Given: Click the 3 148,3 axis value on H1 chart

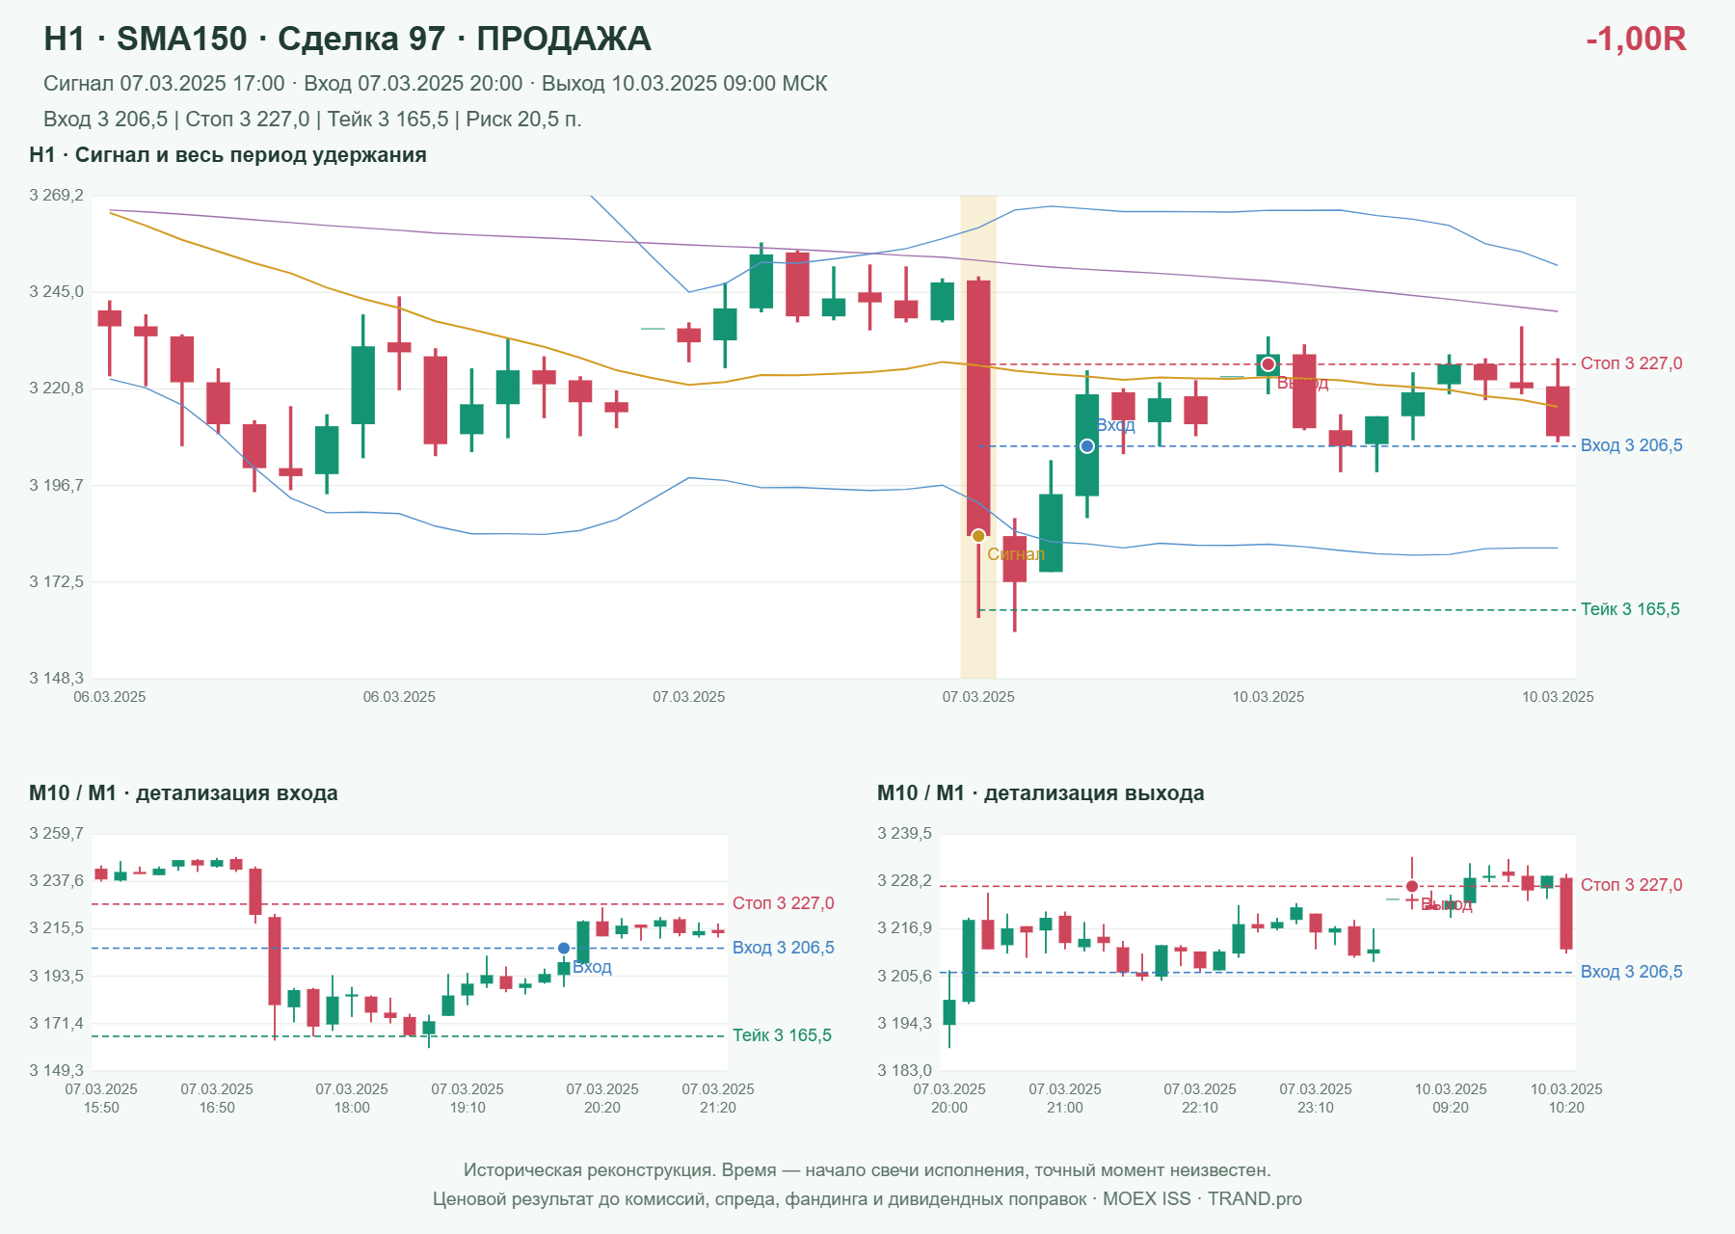Looking at the screenshot, I should 57,679.
